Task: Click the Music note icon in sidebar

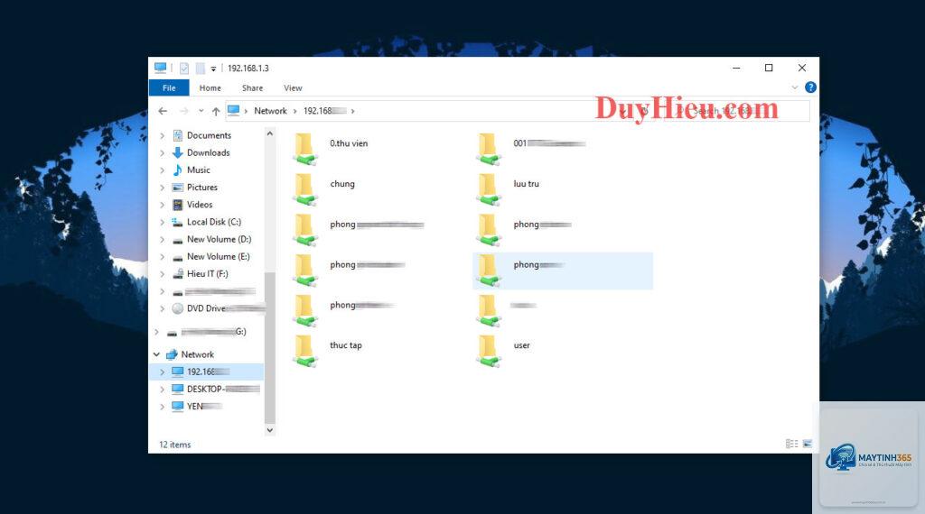Action: tap(178, 170)
